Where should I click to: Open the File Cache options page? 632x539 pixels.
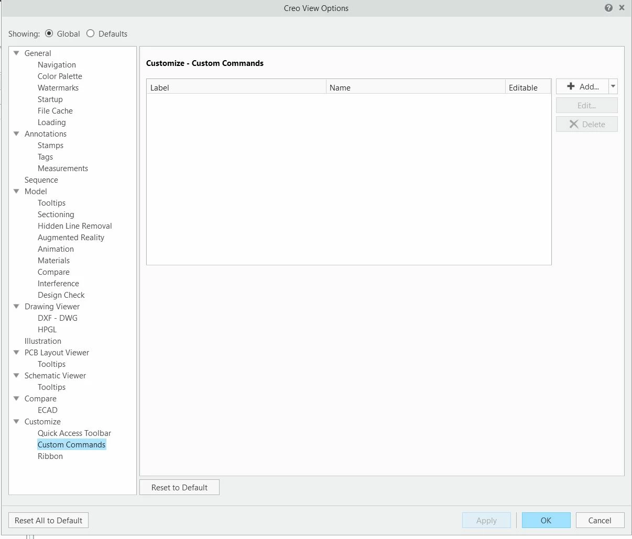click(x=55, y=110)
